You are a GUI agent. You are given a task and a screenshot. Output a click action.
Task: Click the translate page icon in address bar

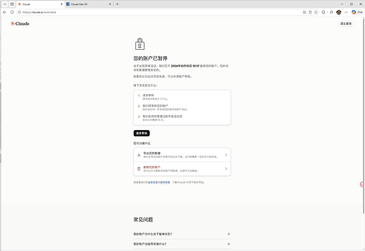(304, 12)
